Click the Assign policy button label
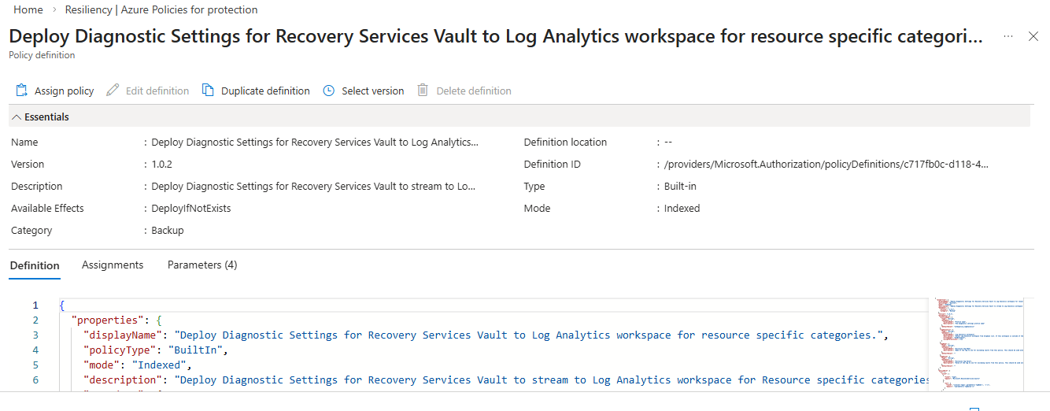 coord(64,91)
